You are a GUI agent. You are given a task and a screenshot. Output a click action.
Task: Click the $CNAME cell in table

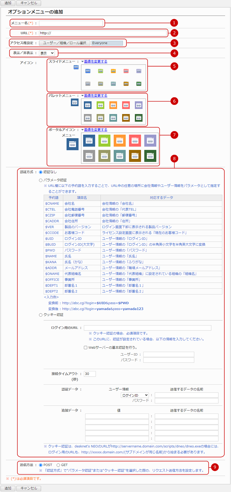point(53,204)
